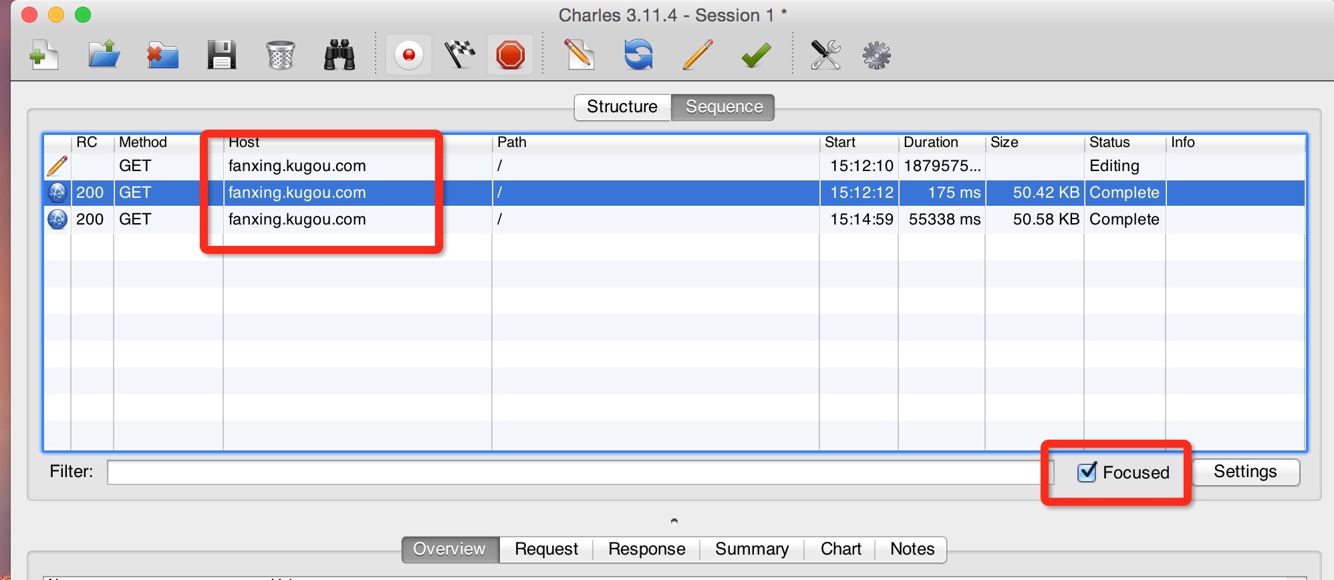Switch to the Response tab
The height and width of the screenshot is (580, 1334).
click(x=647, y=549)
